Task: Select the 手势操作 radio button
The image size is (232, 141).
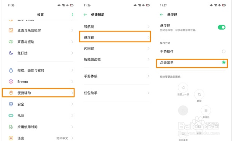Action: (x=224, y=51)
